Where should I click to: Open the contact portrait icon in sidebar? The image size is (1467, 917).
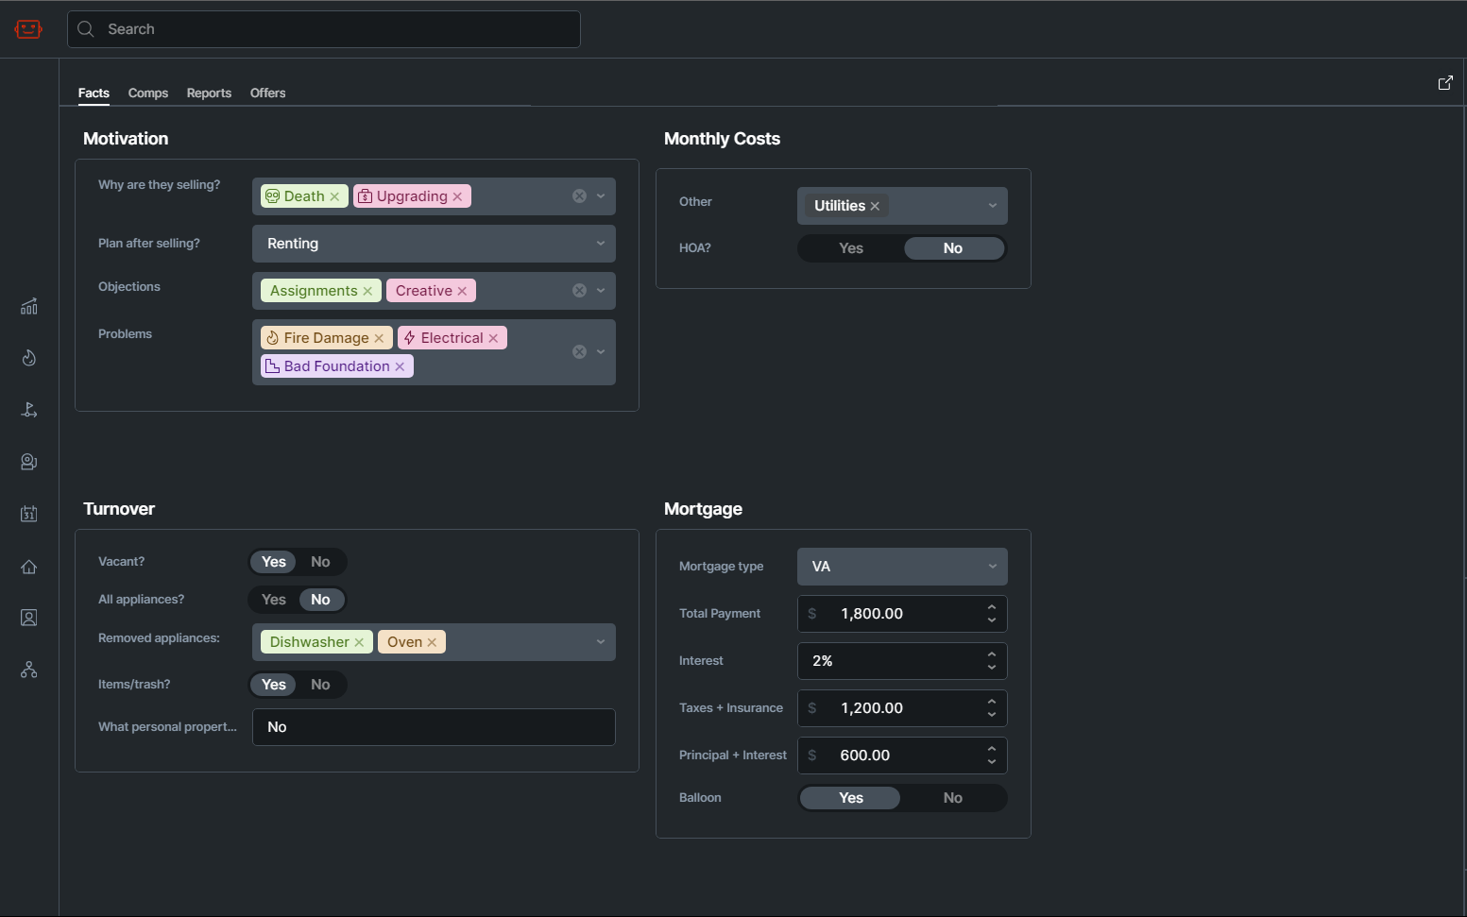pos(29,618)
